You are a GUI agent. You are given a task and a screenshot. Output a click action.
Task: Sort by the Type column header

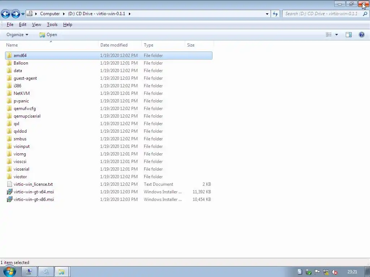163,45
